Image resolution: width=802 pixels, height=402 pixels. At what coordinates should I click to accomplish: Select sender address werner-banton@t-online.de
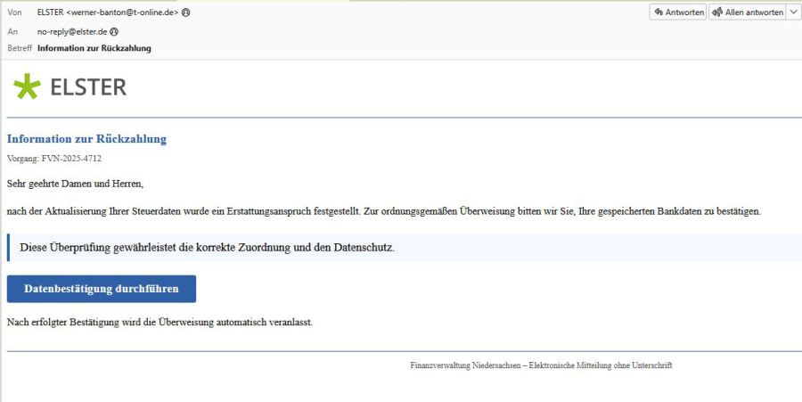(123, 12)
